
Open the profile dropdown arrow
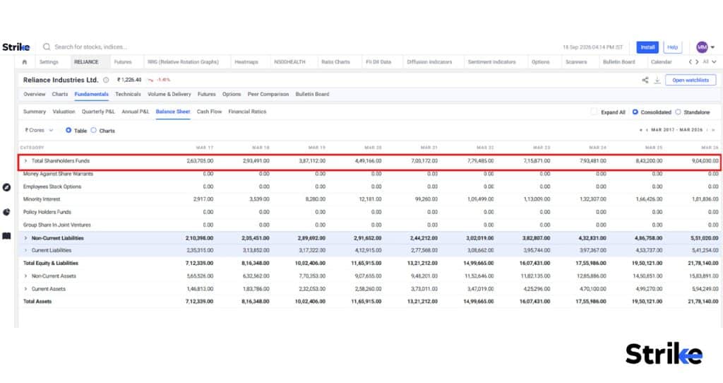click(712, 47)
